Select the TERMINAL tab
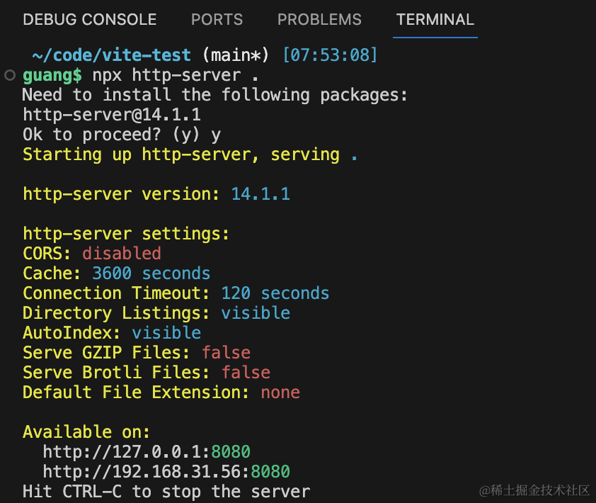The image size is (596, 503). pyautogui.click(x=435, y=20)
